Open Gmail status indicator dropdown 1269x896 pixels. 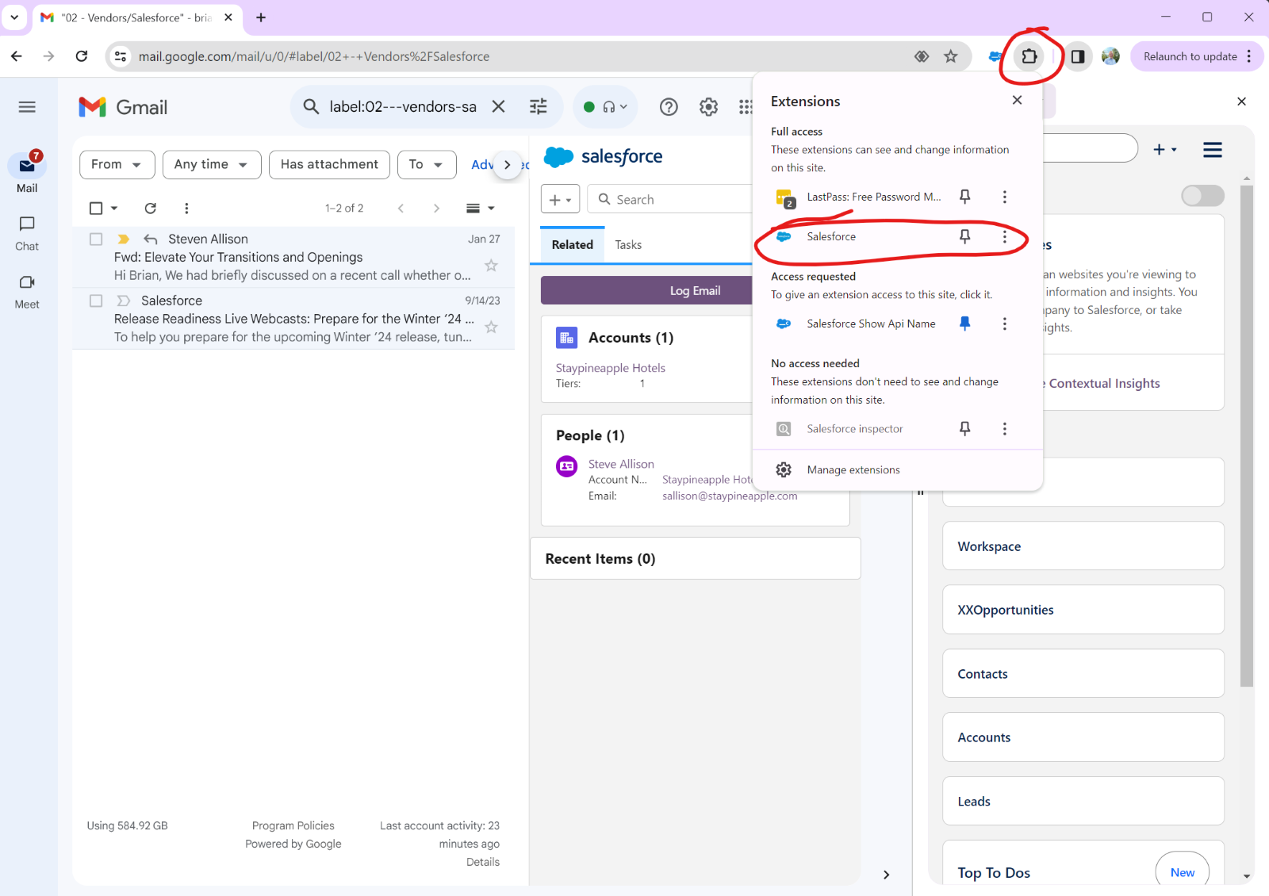click(606, 107)
